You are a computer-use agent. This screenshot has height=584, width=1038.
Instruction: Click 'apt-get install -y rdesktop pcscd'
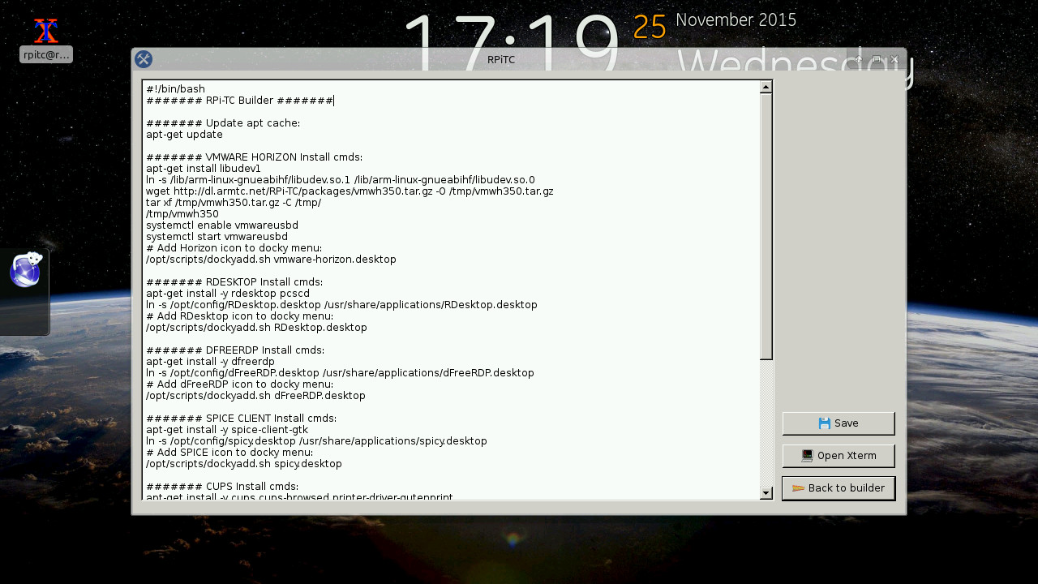click(228, 294)
